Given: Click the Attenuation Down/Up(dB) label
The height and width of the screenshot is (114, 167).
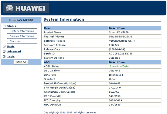Looking at the screenshot, I should point(60,92).
